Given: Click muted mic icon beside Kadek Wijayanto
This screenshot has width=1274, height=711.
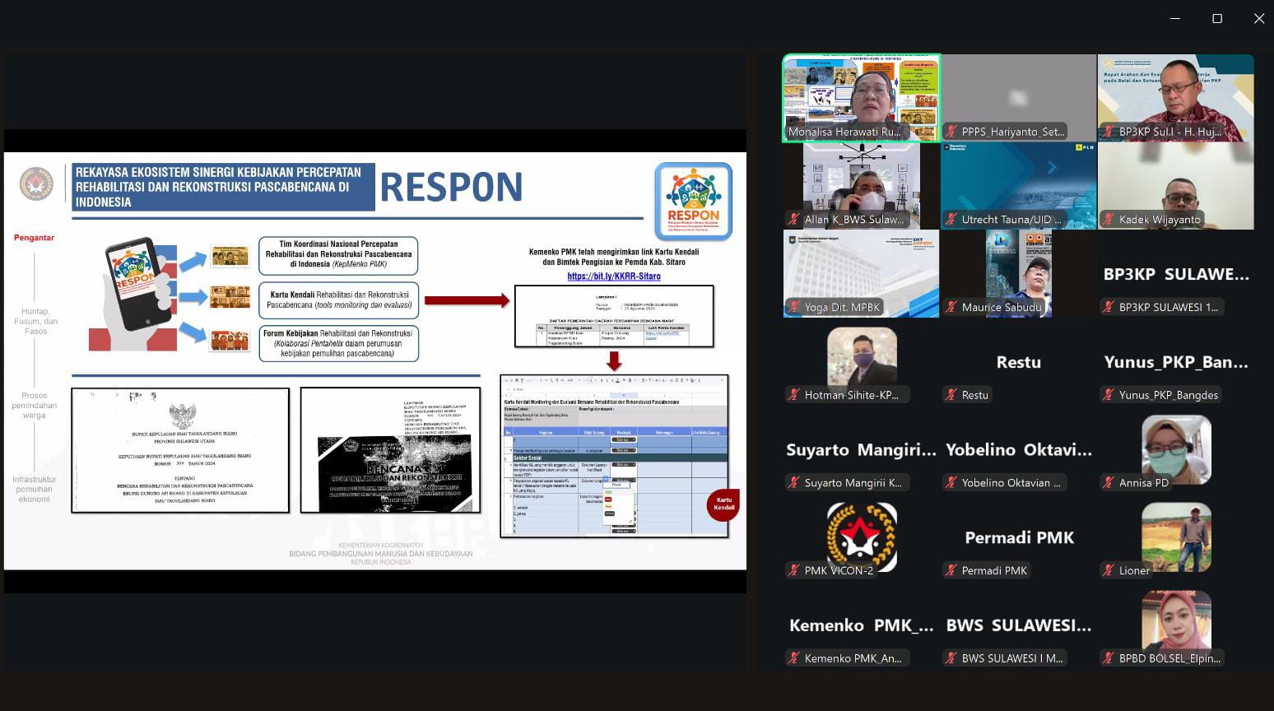Looking at the screenshot, I should pyautogui.click(x=1109, y=220).
